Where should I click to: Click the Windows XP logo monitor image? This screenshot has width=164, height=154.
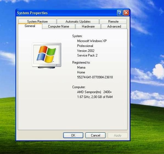click(46, 56)
